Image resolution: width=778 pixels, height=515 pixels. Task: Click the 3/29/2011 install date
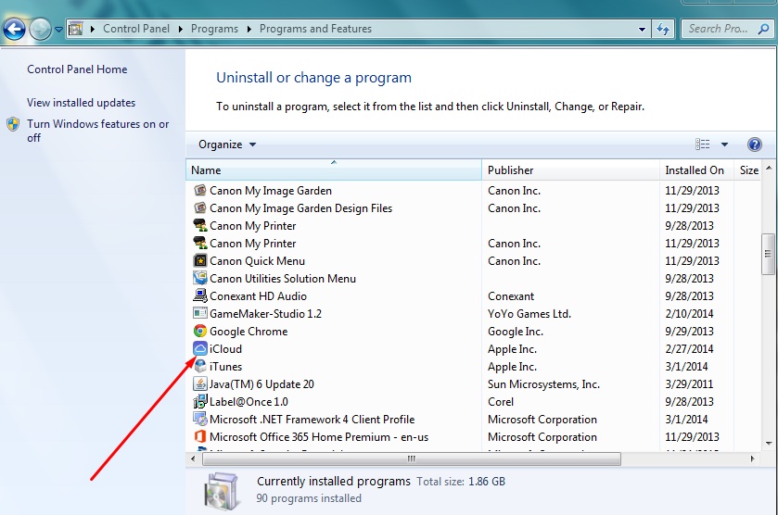tap(689, 384)
